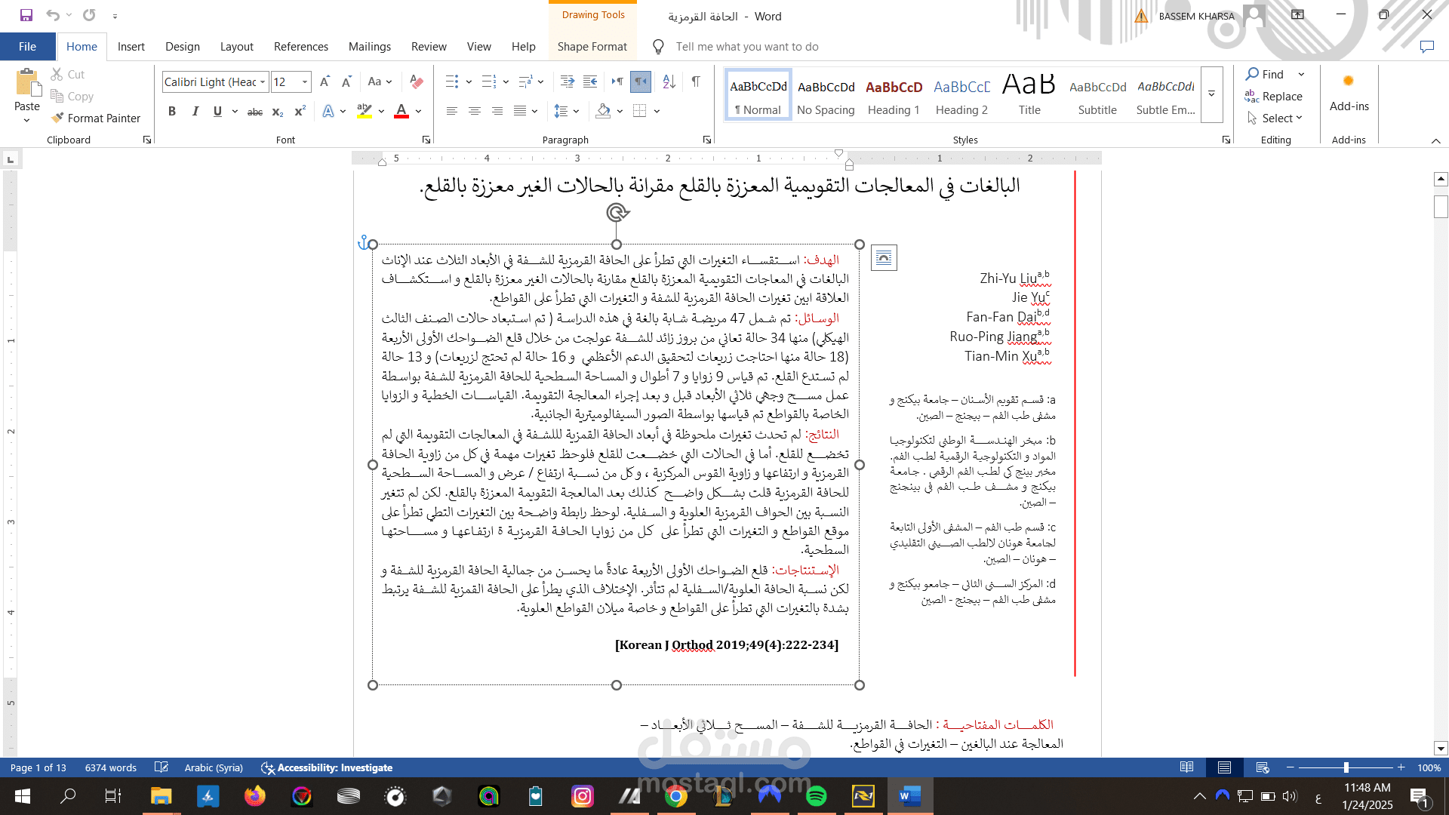Toggle Underline formatting
The image size is (1449, 815).
tap(217, 111)
